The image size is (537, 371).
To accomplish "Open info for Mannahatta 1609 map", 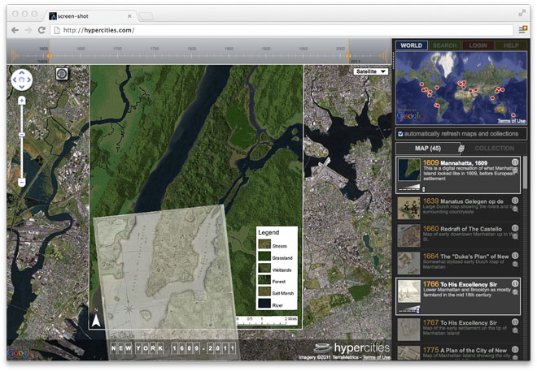I will (515, 162).
